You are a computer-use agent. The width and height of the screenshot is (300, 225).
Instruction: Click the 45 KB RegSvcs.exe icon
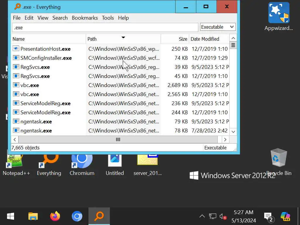coord(16,76)
